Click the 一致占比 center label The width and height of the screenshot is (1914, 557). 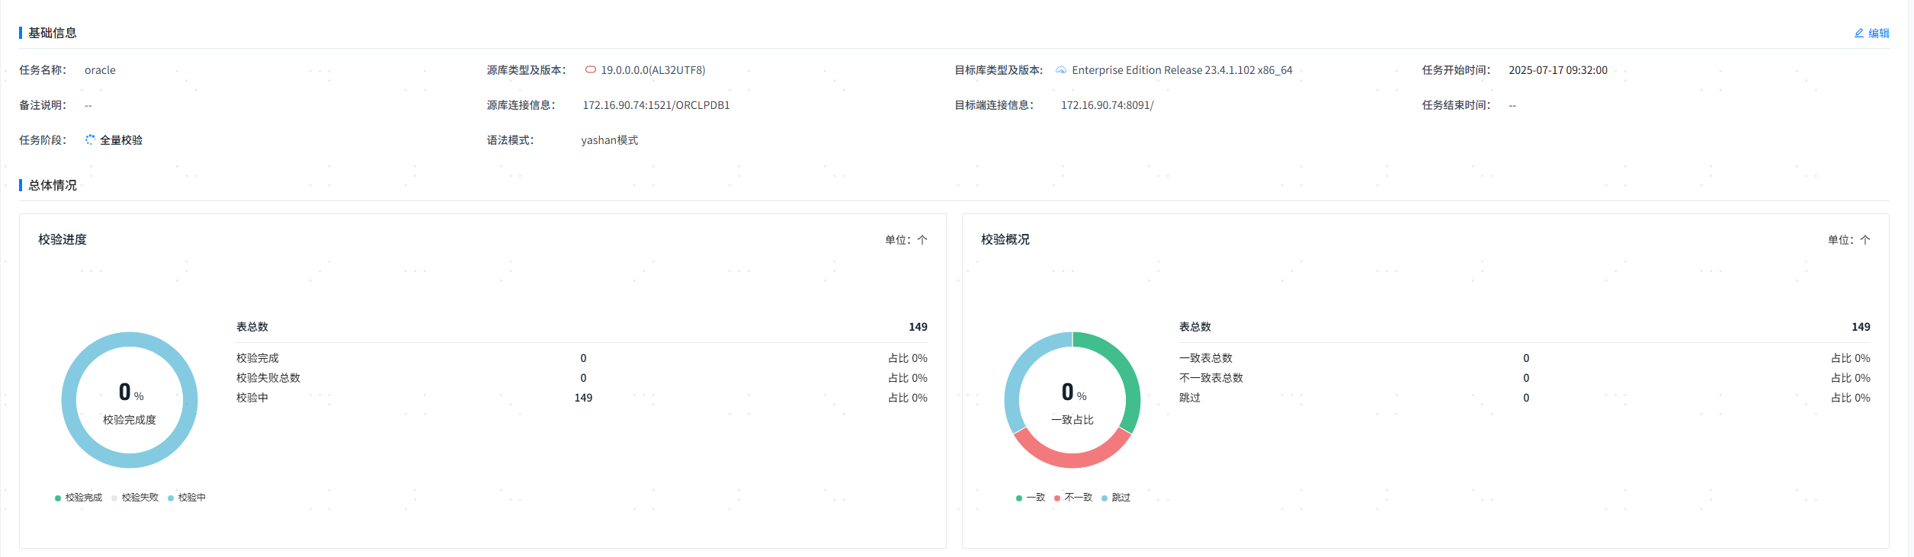coord(1072,420)
